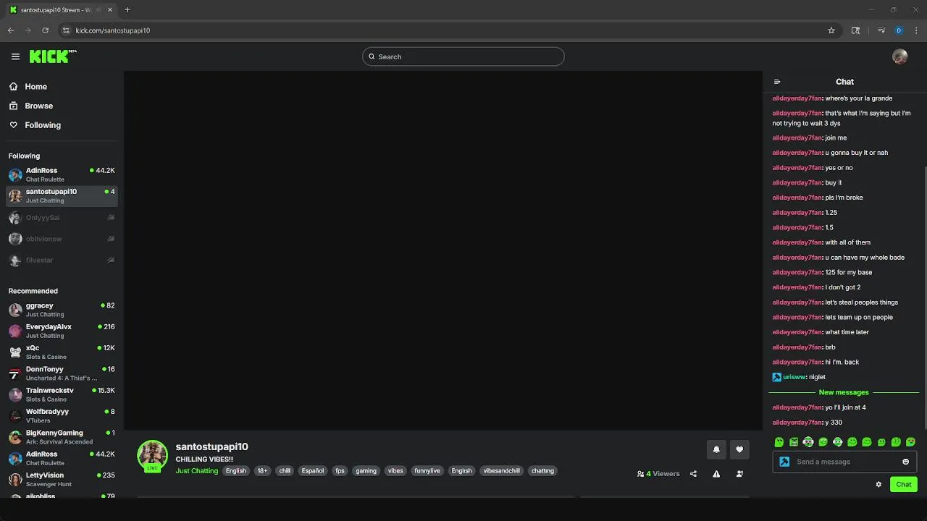View site information icon in address bar
The image size is (927, 521).
pyautogui.click(x=66, y=30)
